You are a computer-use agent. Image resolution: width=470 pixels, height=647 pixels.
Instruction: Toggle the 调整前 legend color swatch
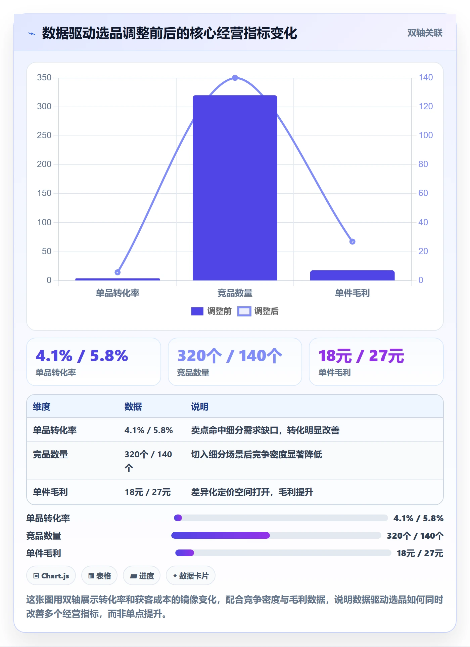(x=197, y=311)
